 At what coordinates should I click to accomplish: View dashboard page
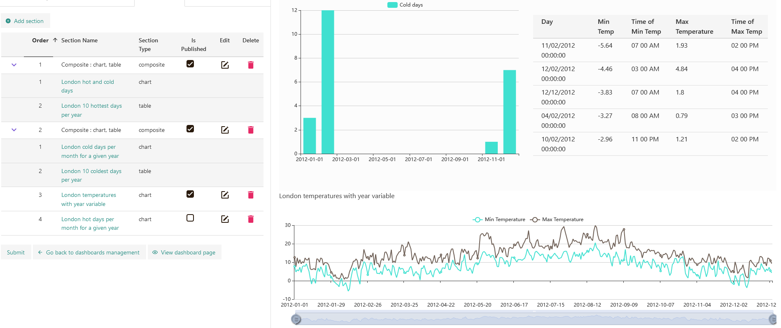[x=184, y=252]
